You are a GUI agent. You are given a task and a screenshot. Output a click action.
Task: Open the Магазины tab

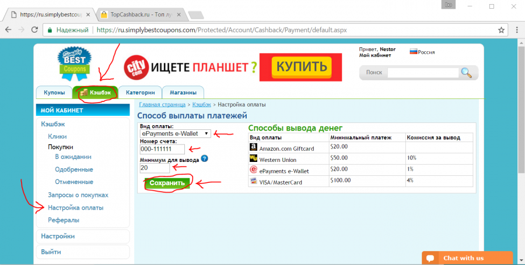[183, 93]
